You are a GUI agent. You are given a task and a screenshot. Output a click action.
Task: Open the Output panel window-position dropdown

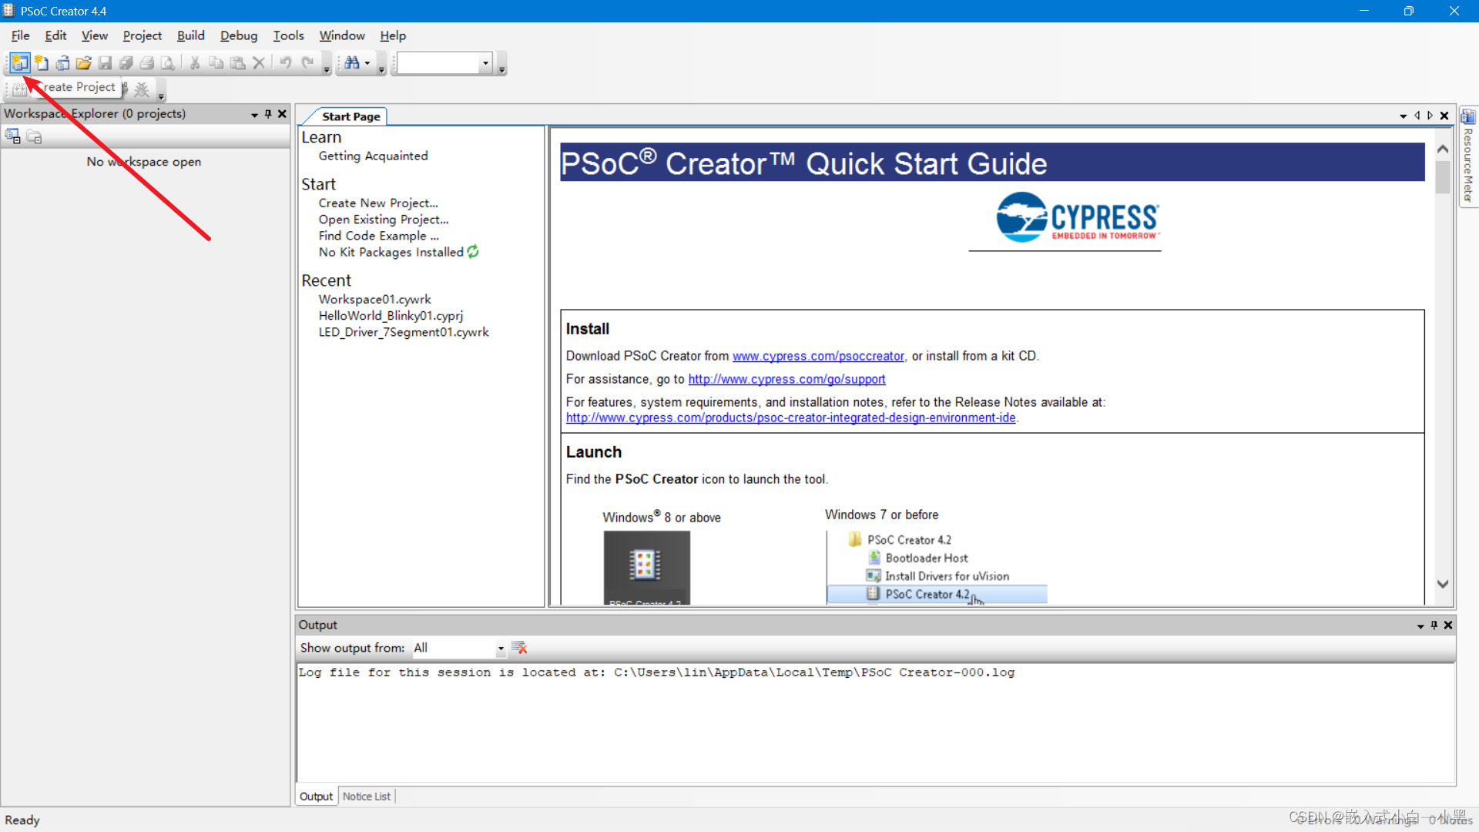coord(1420,626)
